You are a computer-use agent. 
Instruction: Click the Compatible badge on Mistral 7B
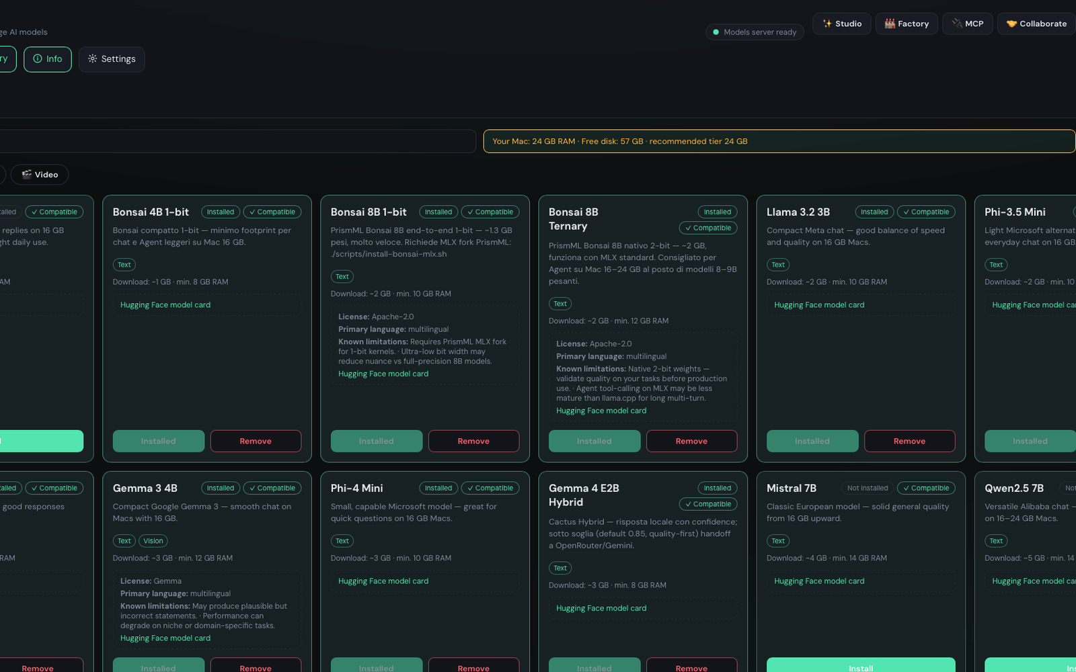pos(926,488)
